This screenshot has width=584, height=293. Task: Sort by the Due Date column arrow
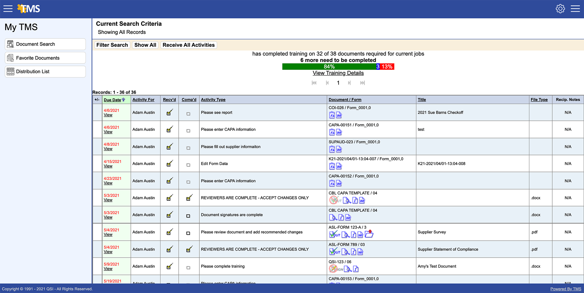123,100
